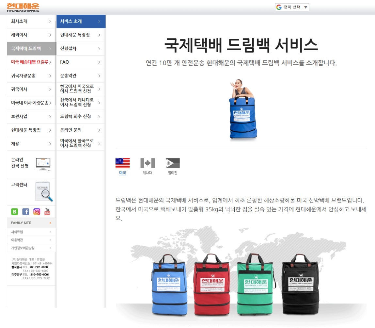Screen dimensions: 375x328
Task: Open 이용약관 link
Action: coord(17,240)
